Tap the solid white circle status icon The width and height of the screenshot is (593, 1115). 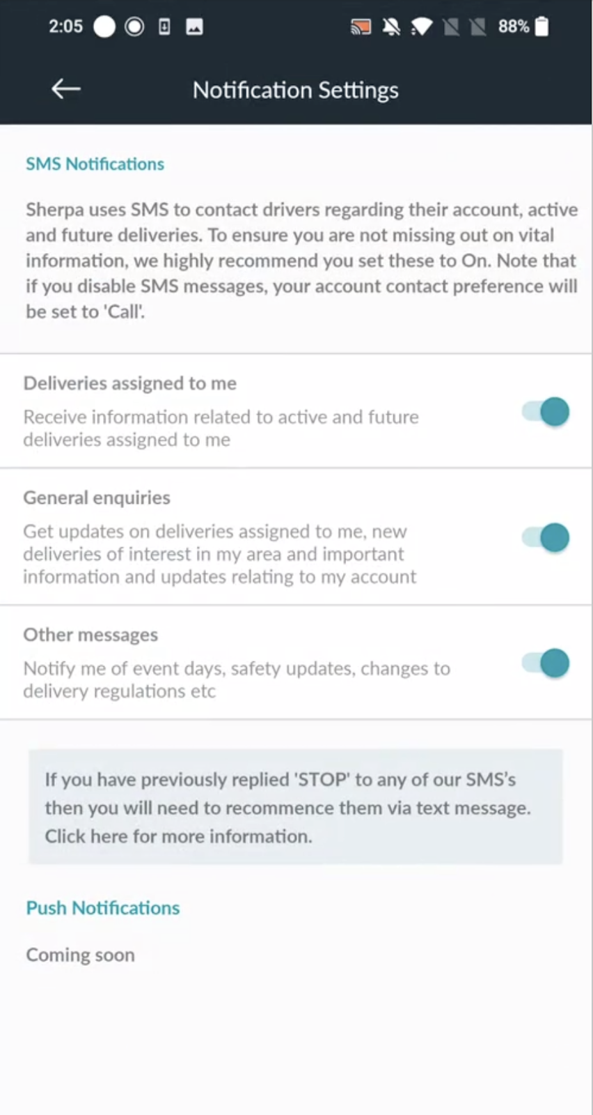click(x=104, y=27)
